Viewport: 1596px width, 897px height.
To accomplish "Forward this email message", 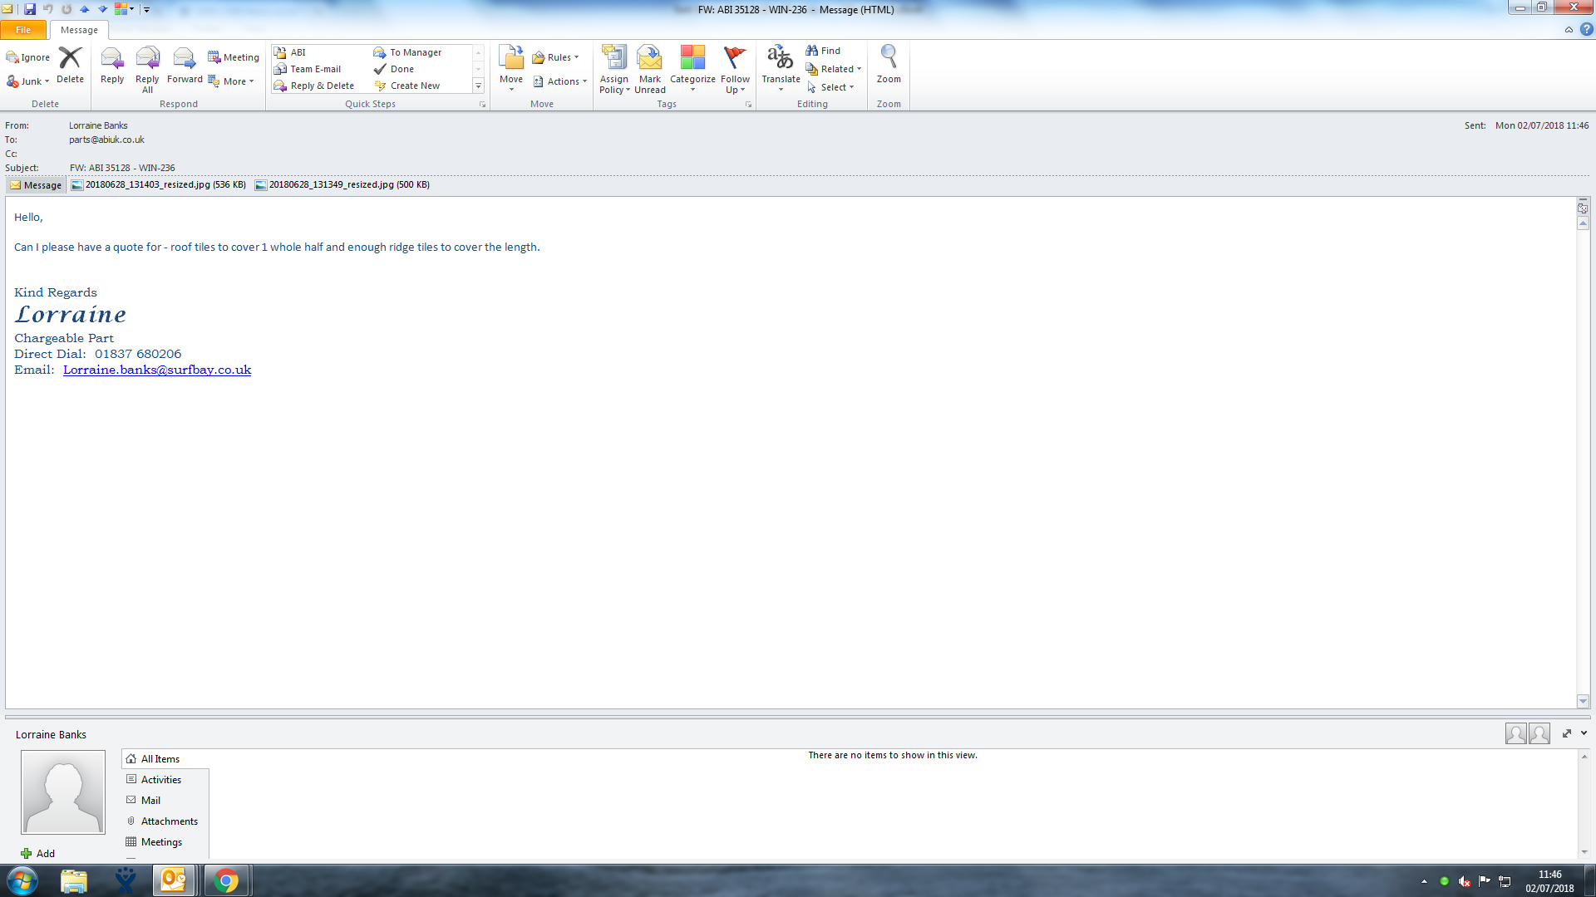I will click(185, 66).
